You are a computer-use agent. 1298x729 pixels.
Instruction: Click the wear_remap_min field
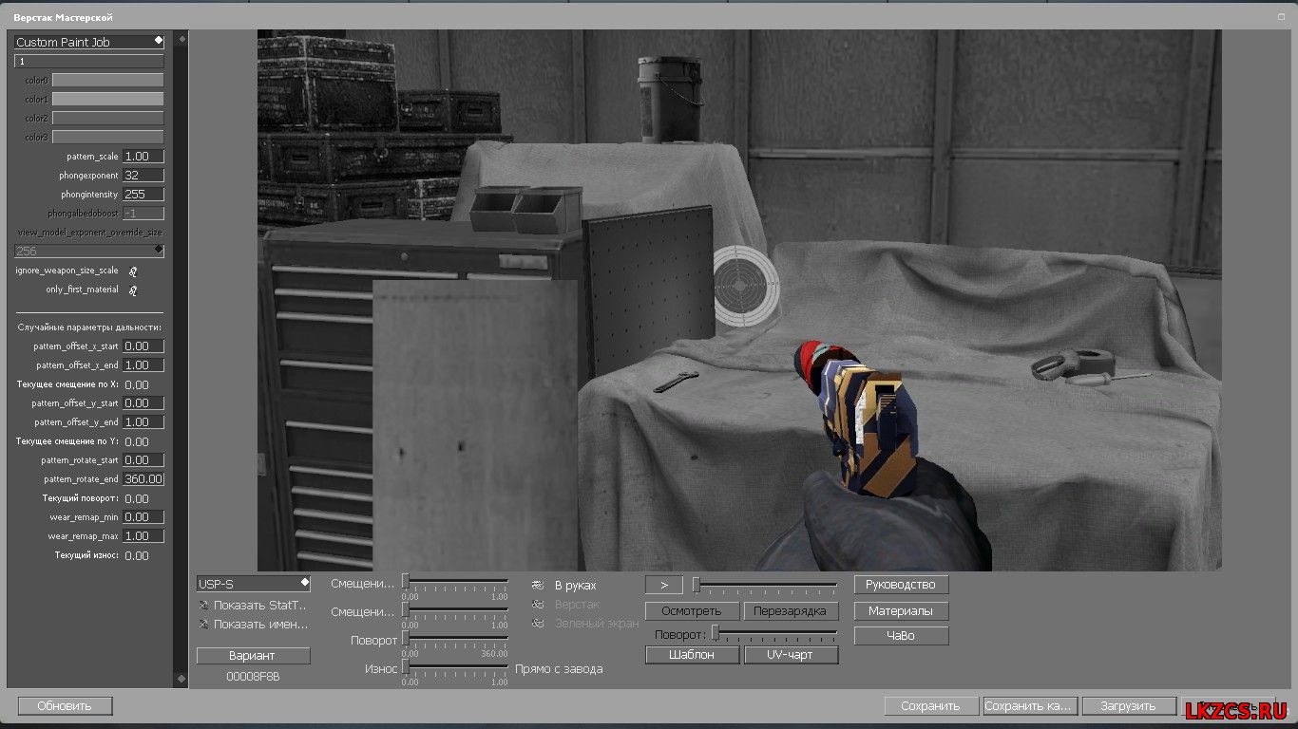tap(143, 517)
